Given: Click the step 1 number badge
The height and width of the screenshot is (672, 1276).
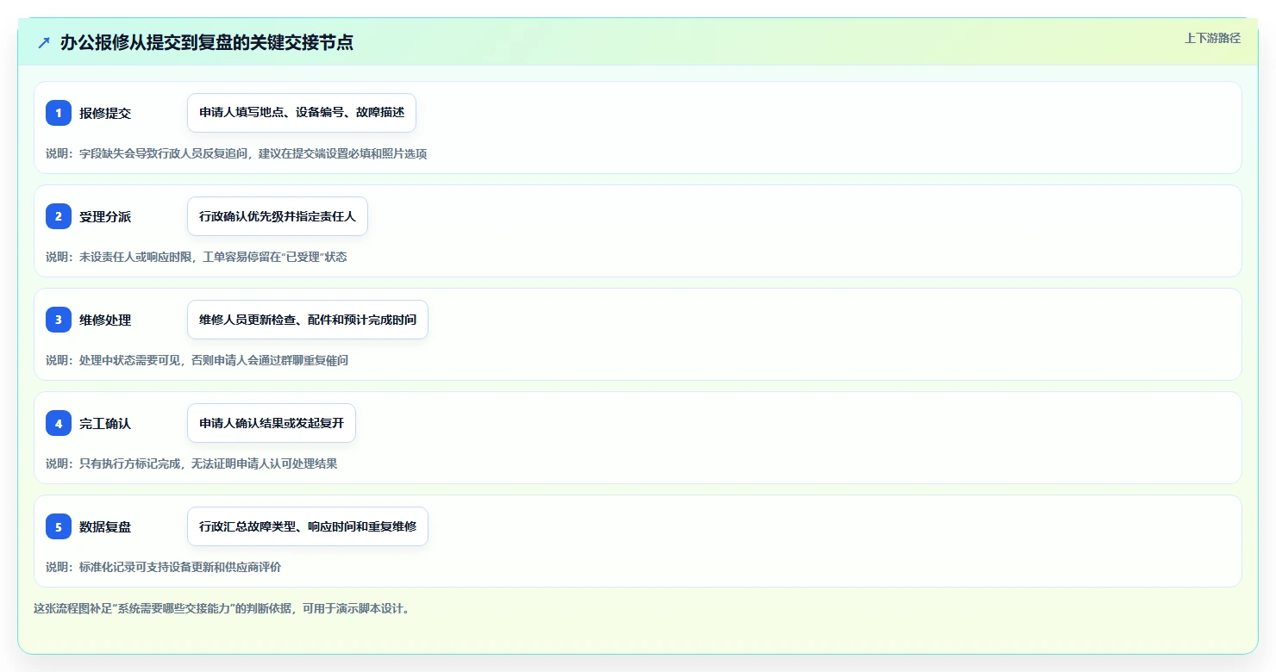Looking at the screenshot, I should point(59,113).
